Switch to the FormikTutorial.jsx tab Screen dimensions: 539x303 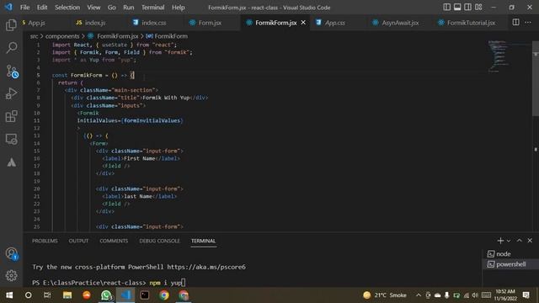pyautogui.click(x=471, y=23)
